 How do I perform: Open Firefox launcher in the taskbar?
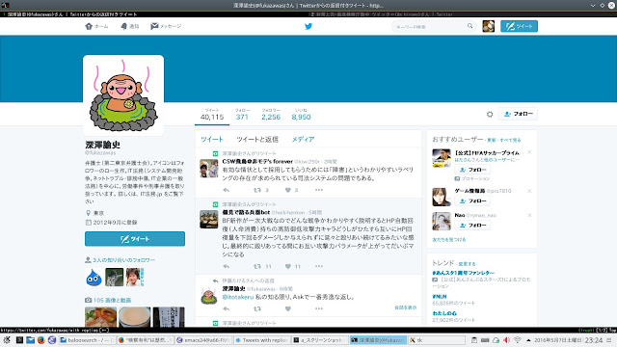[40, 340]
